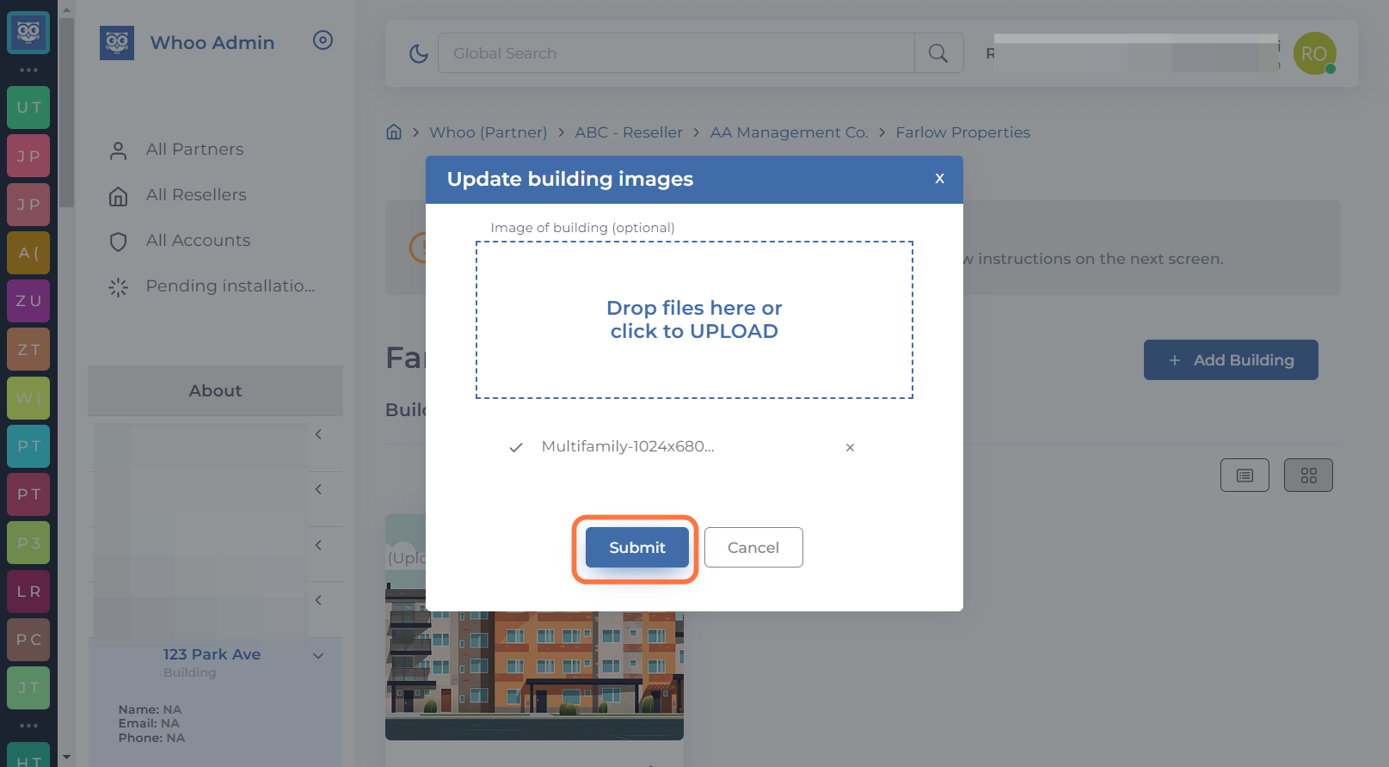Image resolution: width=1389 pixels, height=767 pixels.
Task: Open the JT account tile
Action: (28, 688)
